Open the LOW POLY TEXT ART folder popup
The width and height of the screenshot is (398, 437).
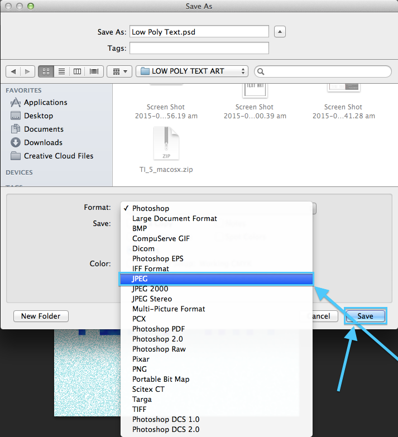point(192,71)
